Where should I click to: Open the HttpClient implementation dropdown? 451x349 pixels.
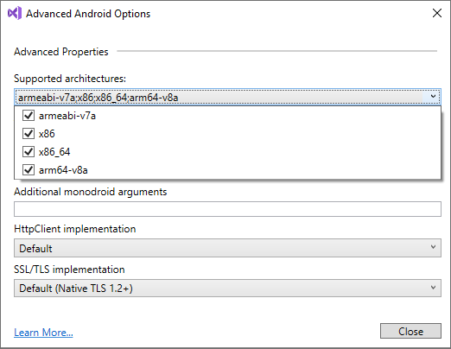(227, 248)
